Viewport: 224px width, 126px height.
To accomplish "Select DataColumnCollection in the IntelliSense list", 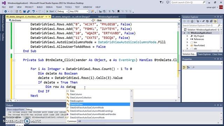I will (x=81, y=98).
